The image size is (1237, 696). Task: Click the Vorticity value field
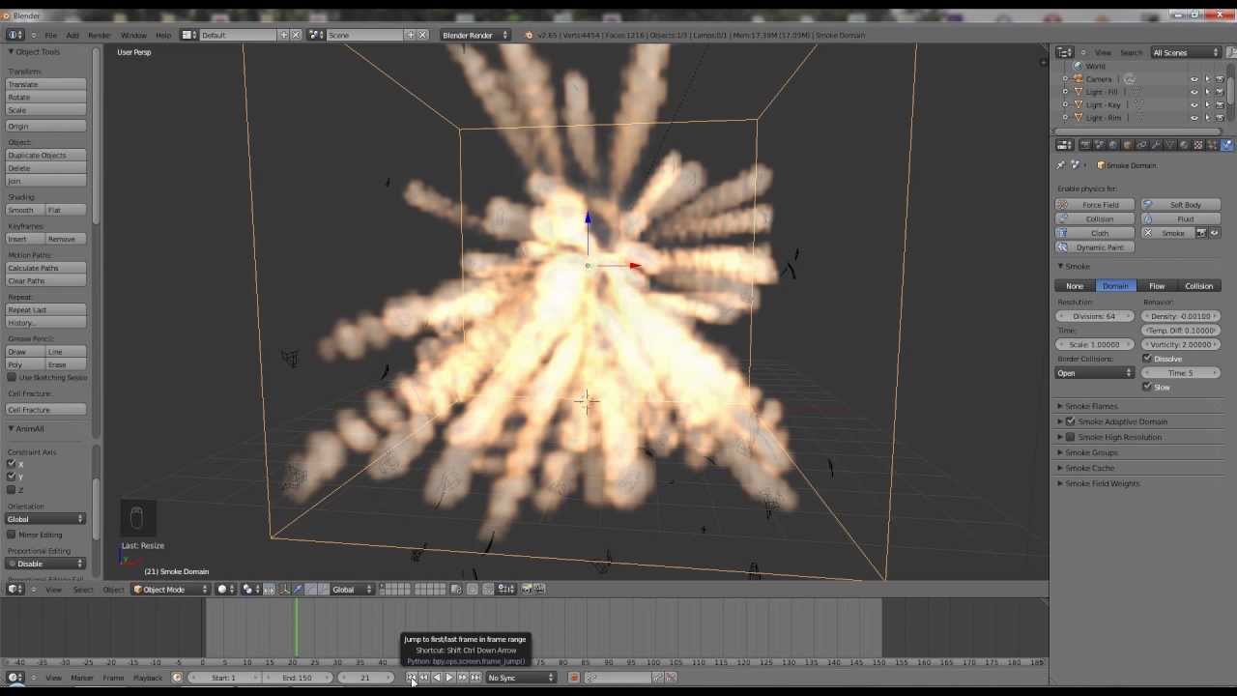(x=1181, y=344)
